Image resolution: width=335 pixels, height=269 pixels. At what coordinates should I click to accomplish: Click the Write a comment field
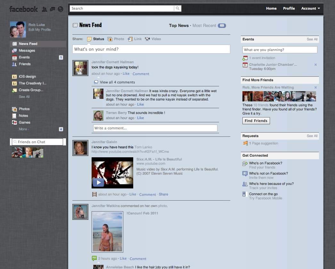pos(155,128)
